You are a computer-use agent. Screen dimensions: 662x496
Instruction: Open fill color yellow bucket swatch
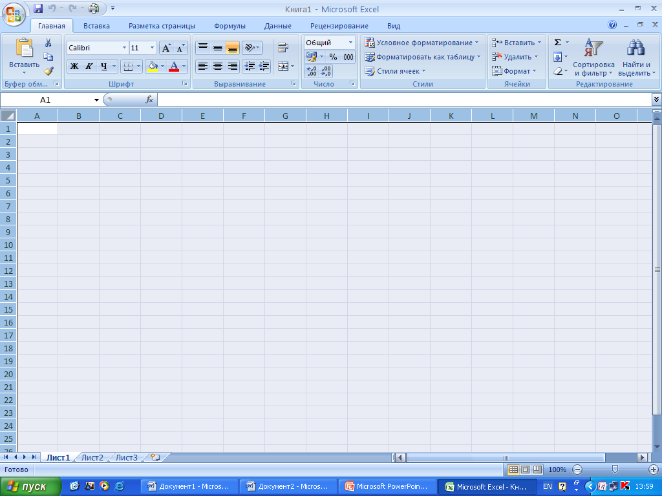pos(153,67)
